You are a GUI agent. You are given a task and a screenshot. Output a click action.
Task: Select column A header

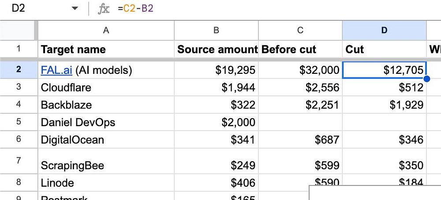point(106,30)
